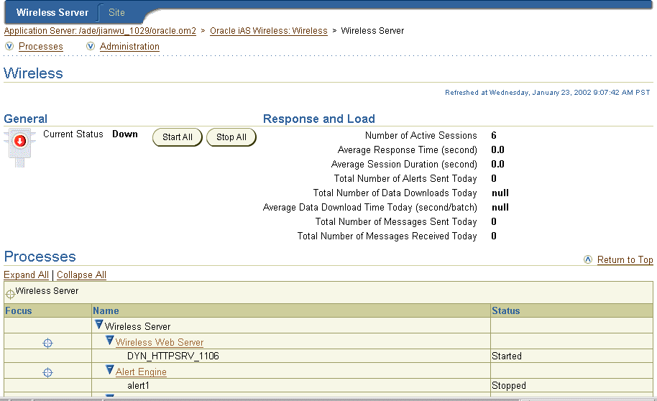The image size is (657, 401).
Task: Click the Refreshed at timestamp text
Action: (x=547, y=93)
